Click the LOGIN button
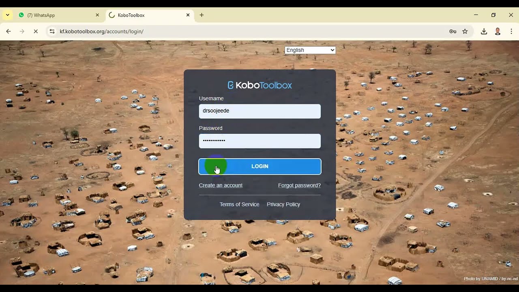The image size is (519, 292). pyautogui.click(x=260, y=166)
